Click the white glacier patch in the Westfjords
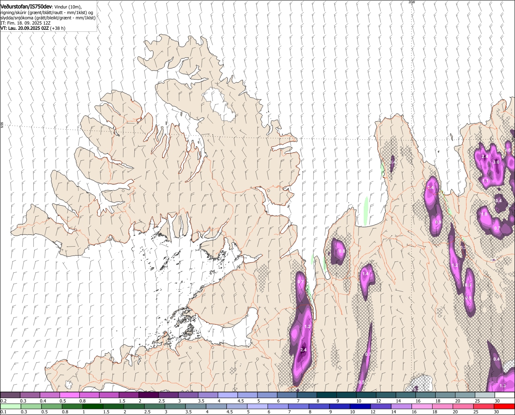This screenshot has height=415, width=515. [x=219, y=105]
